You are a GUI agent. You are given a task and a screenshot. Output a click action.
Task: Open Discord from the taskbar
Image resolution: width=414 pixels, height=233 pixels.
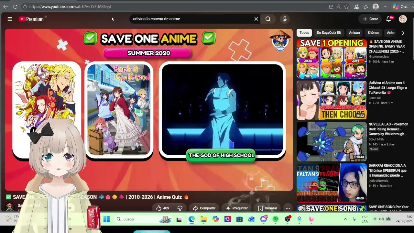(x=264, y=219)
